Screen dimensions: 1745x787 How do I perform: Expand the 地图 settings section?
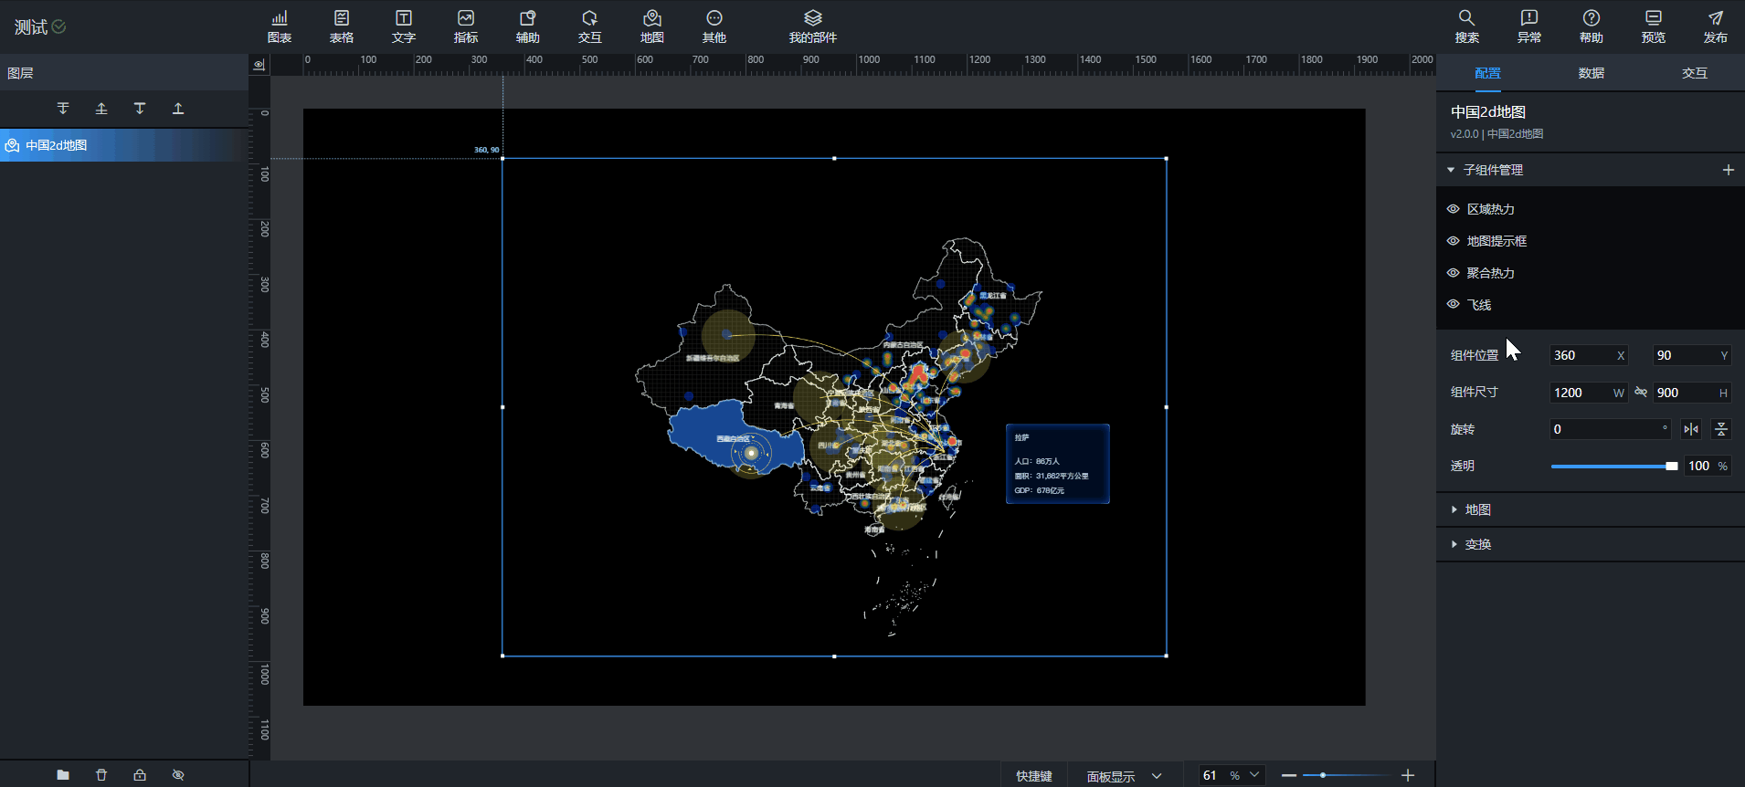(x=1477, y=509)
